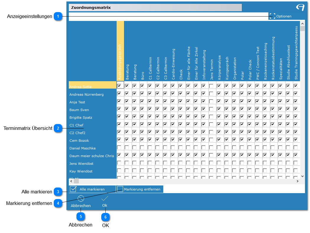
Task: Select the C1 Calltermin column header
Action: pyautogui.click(x=151, y=51)
